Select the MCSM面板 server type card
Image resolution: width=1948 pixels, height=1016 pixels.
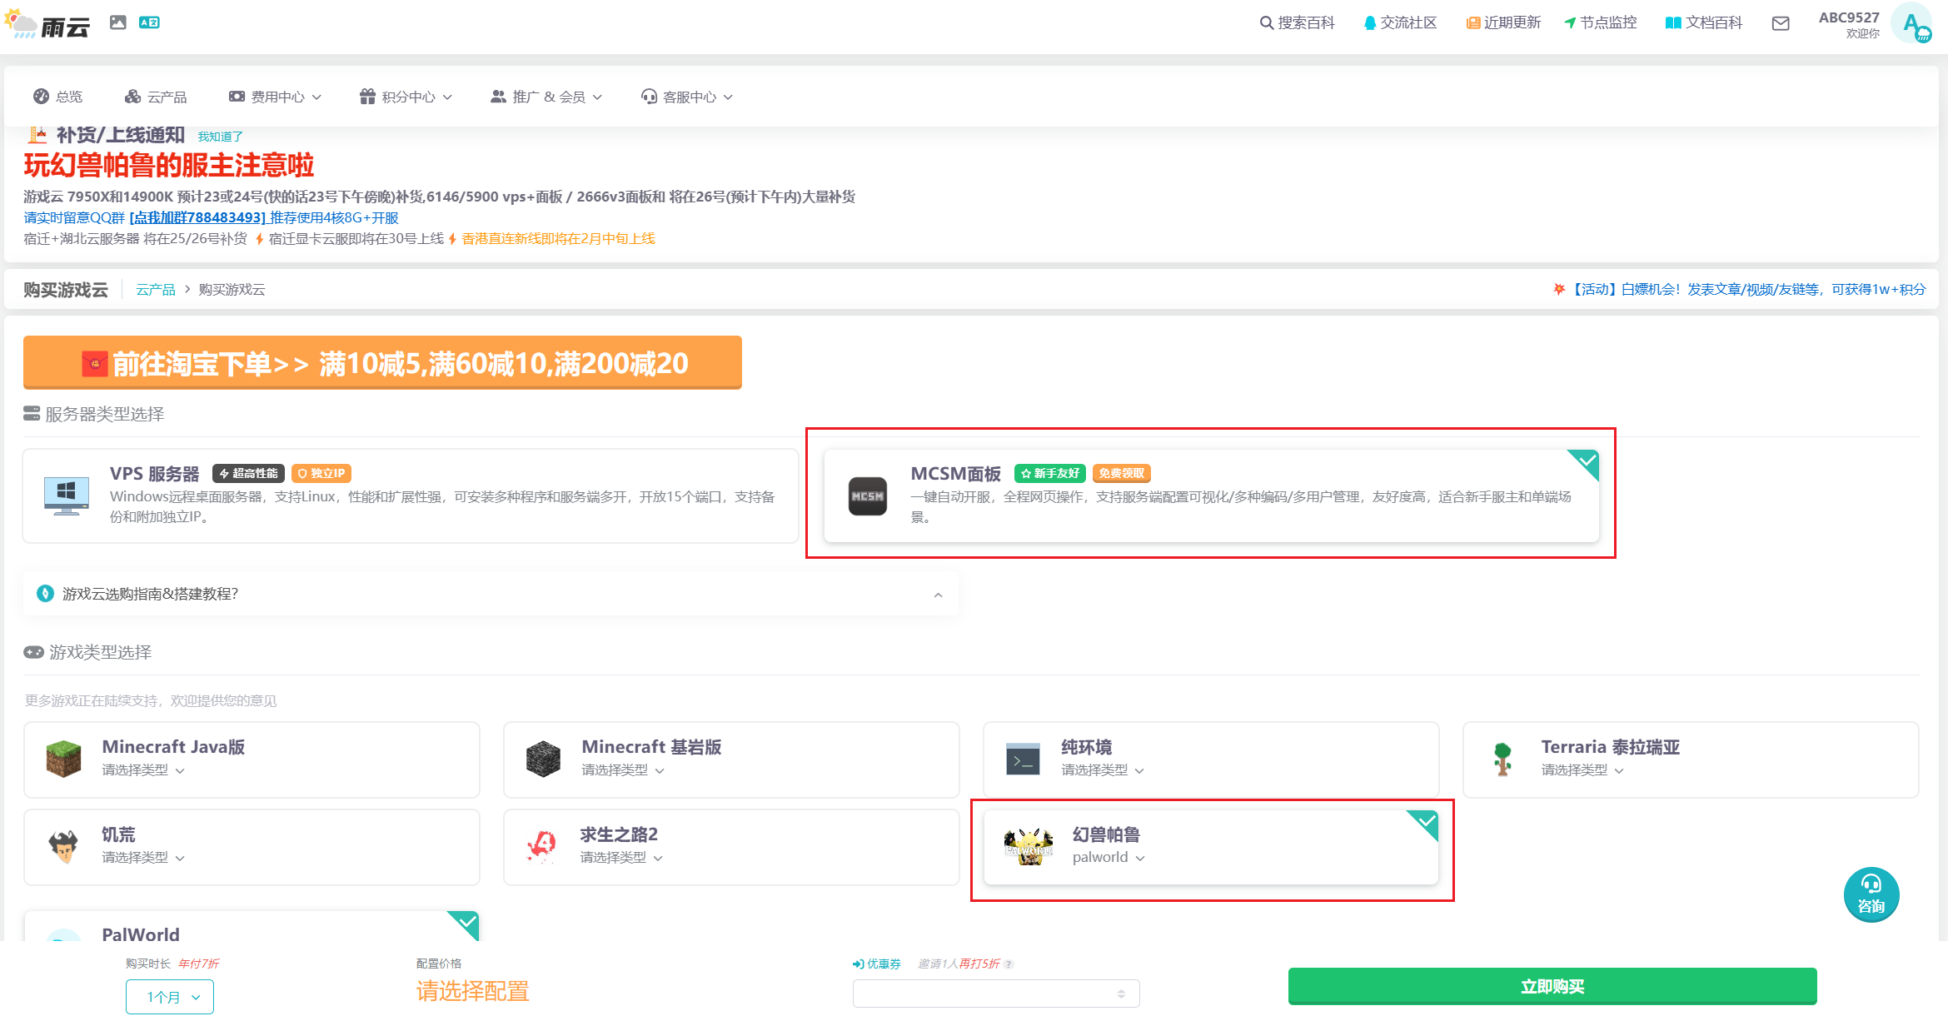1210,496
